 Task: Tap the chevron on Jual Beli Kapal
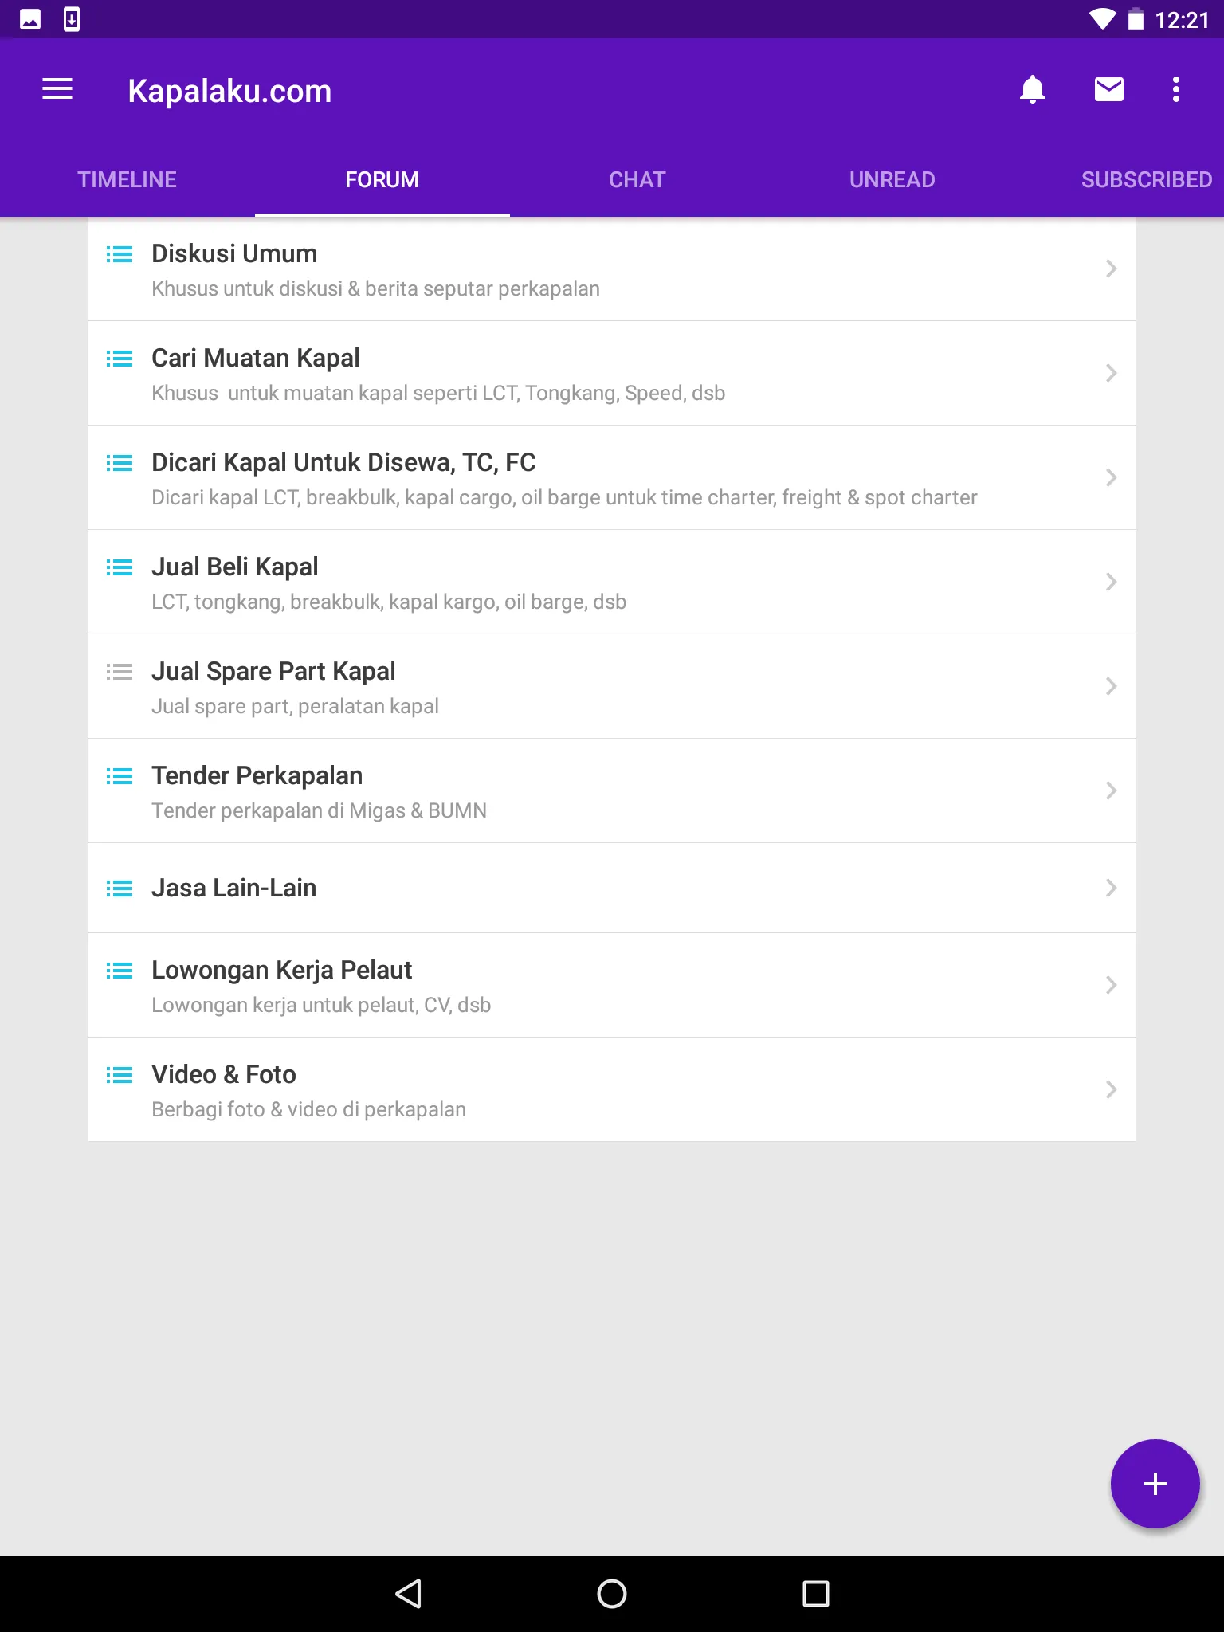pyautogui.click(x=1111, y=582)
